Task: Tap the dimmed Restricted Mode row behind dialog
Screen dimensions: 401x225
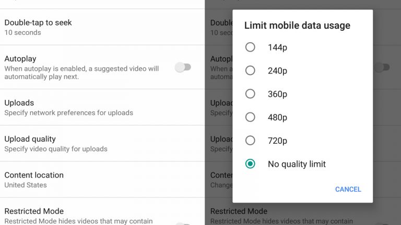Action: [303, 214]
